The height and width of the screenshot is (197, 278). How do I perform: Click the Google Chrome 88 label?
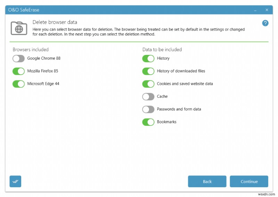pos(44,58)
